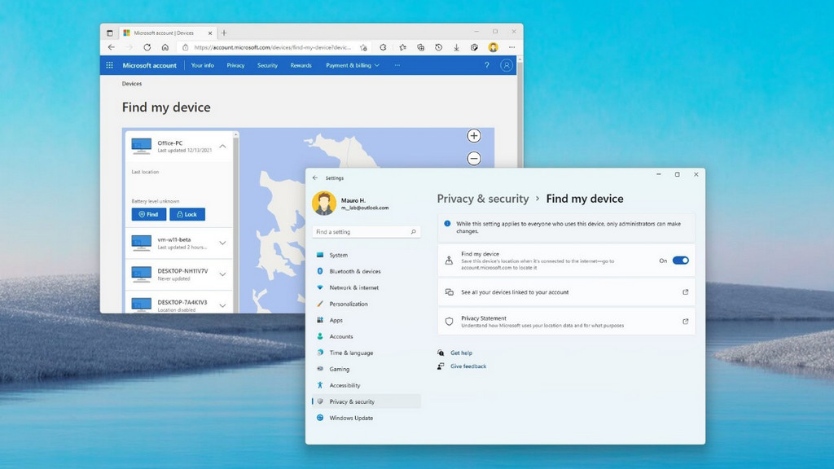Open the Security nav item
This screenshot has width=834, height=469.
[267, 65]
